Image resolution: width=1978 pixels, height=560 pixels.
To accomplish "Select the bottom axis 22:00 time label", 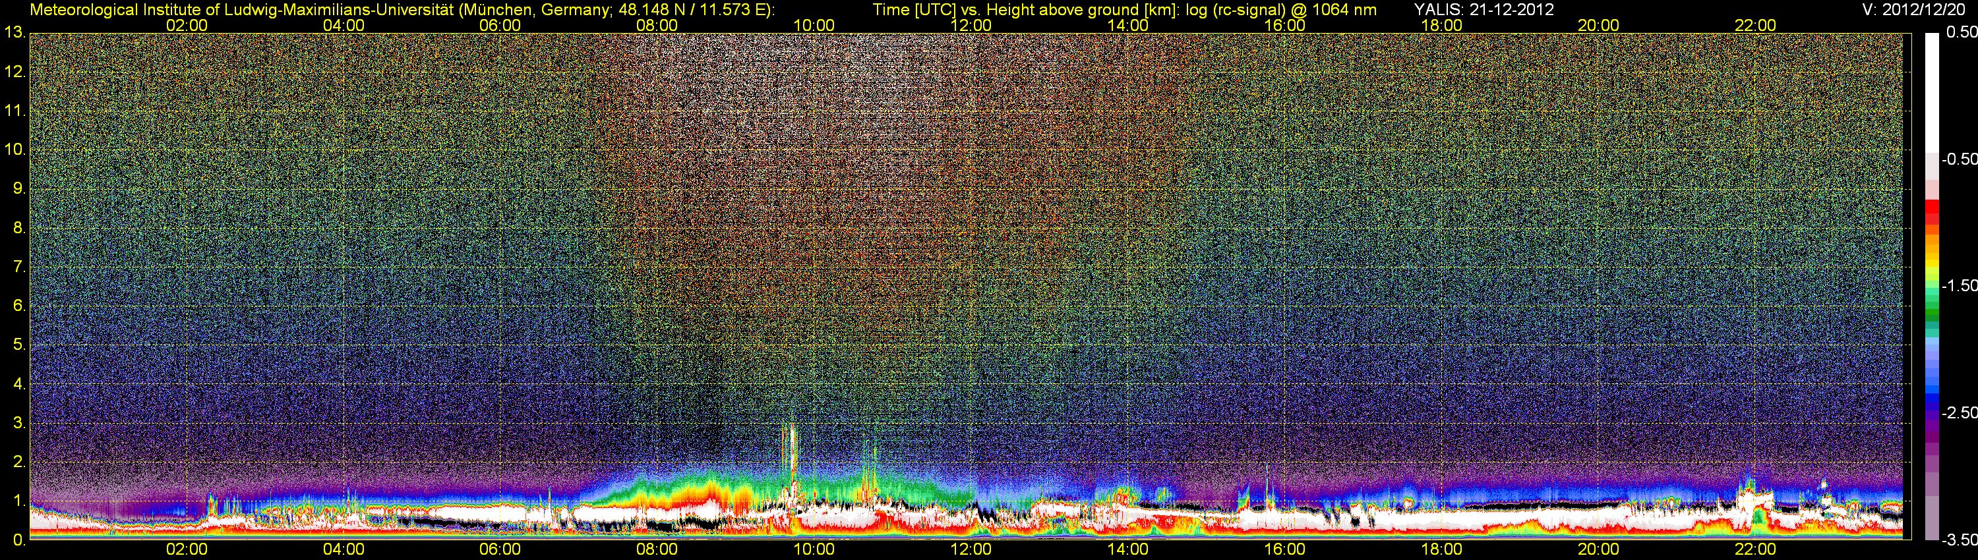I will coord(1755,549).
